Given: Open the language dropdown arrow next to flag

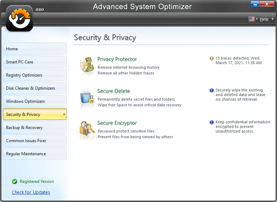Looking at the screenshot, I should click(257, 19).
